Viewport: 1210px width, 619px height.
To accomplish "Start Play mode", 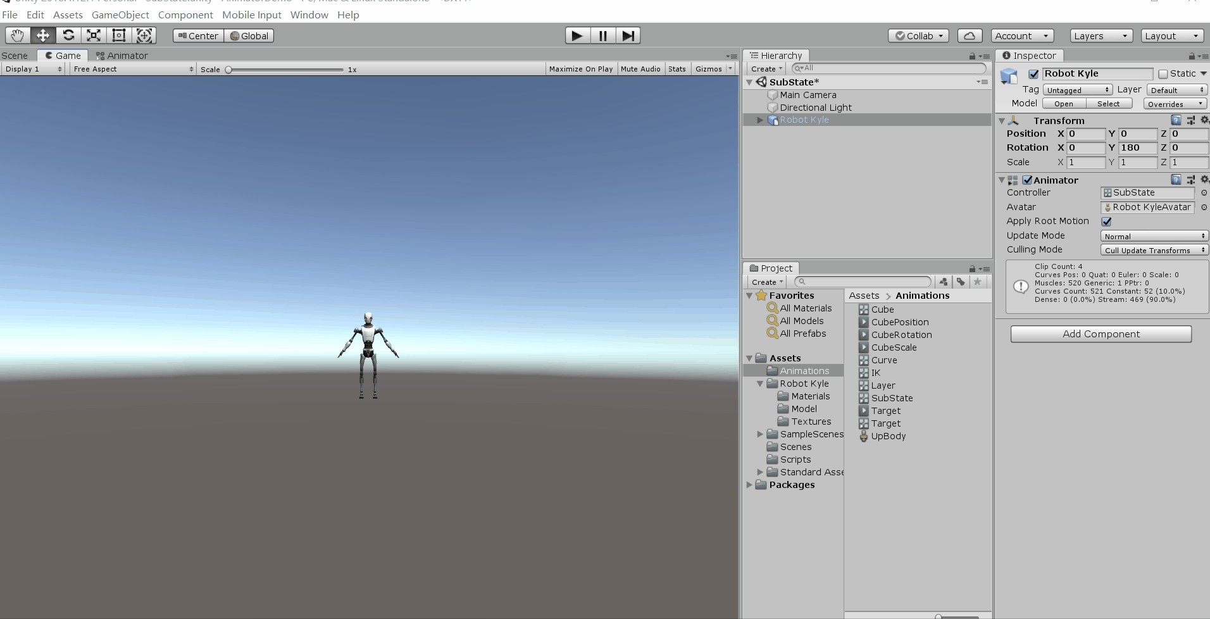I will (x=578, y=35).
